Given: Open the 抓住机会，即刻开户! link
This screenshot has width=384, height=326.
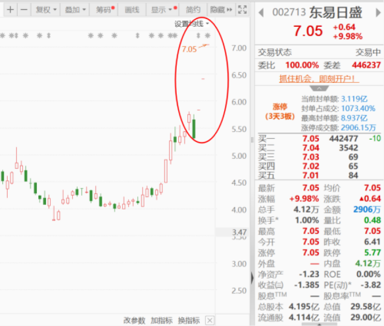Looking at the screenshot, I should pyautogui.click(x=319, y=79).
